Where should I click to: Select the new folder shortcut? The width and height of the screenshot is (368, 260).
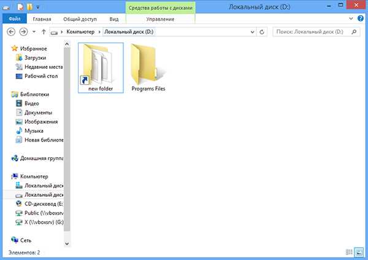(x=101, y=68)
